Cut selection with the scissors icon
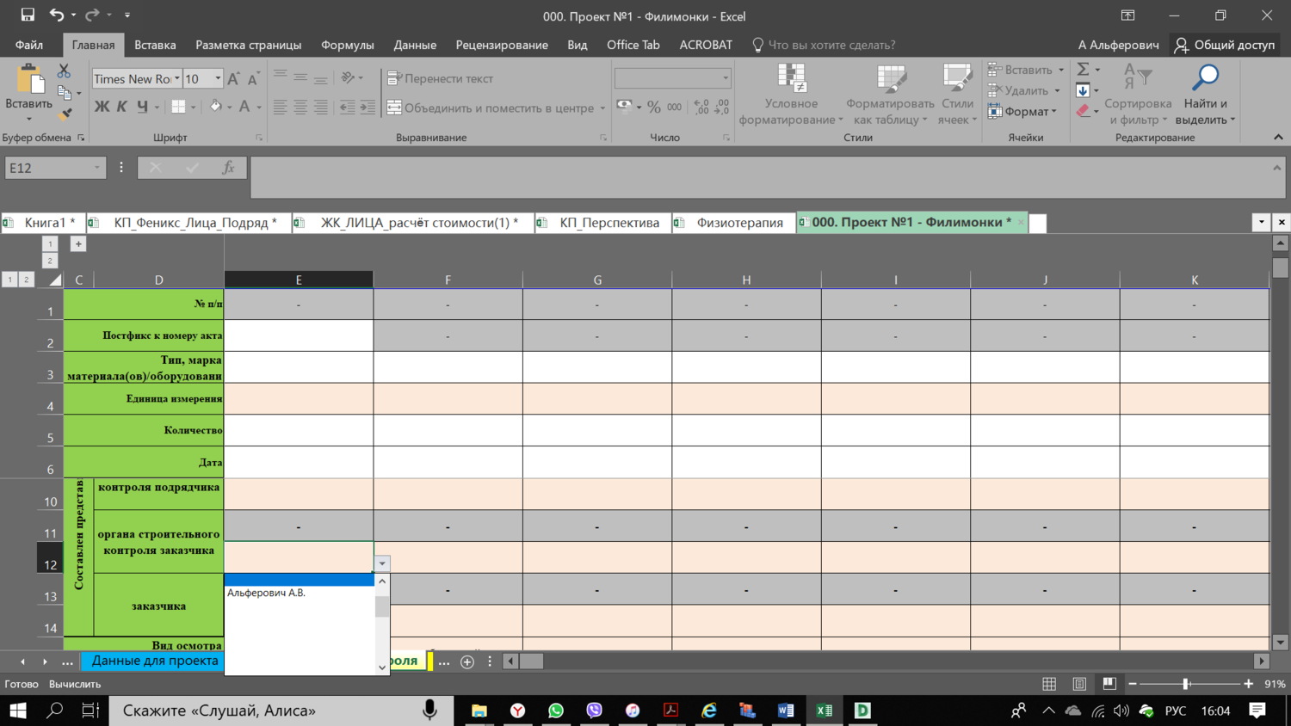 64,71
